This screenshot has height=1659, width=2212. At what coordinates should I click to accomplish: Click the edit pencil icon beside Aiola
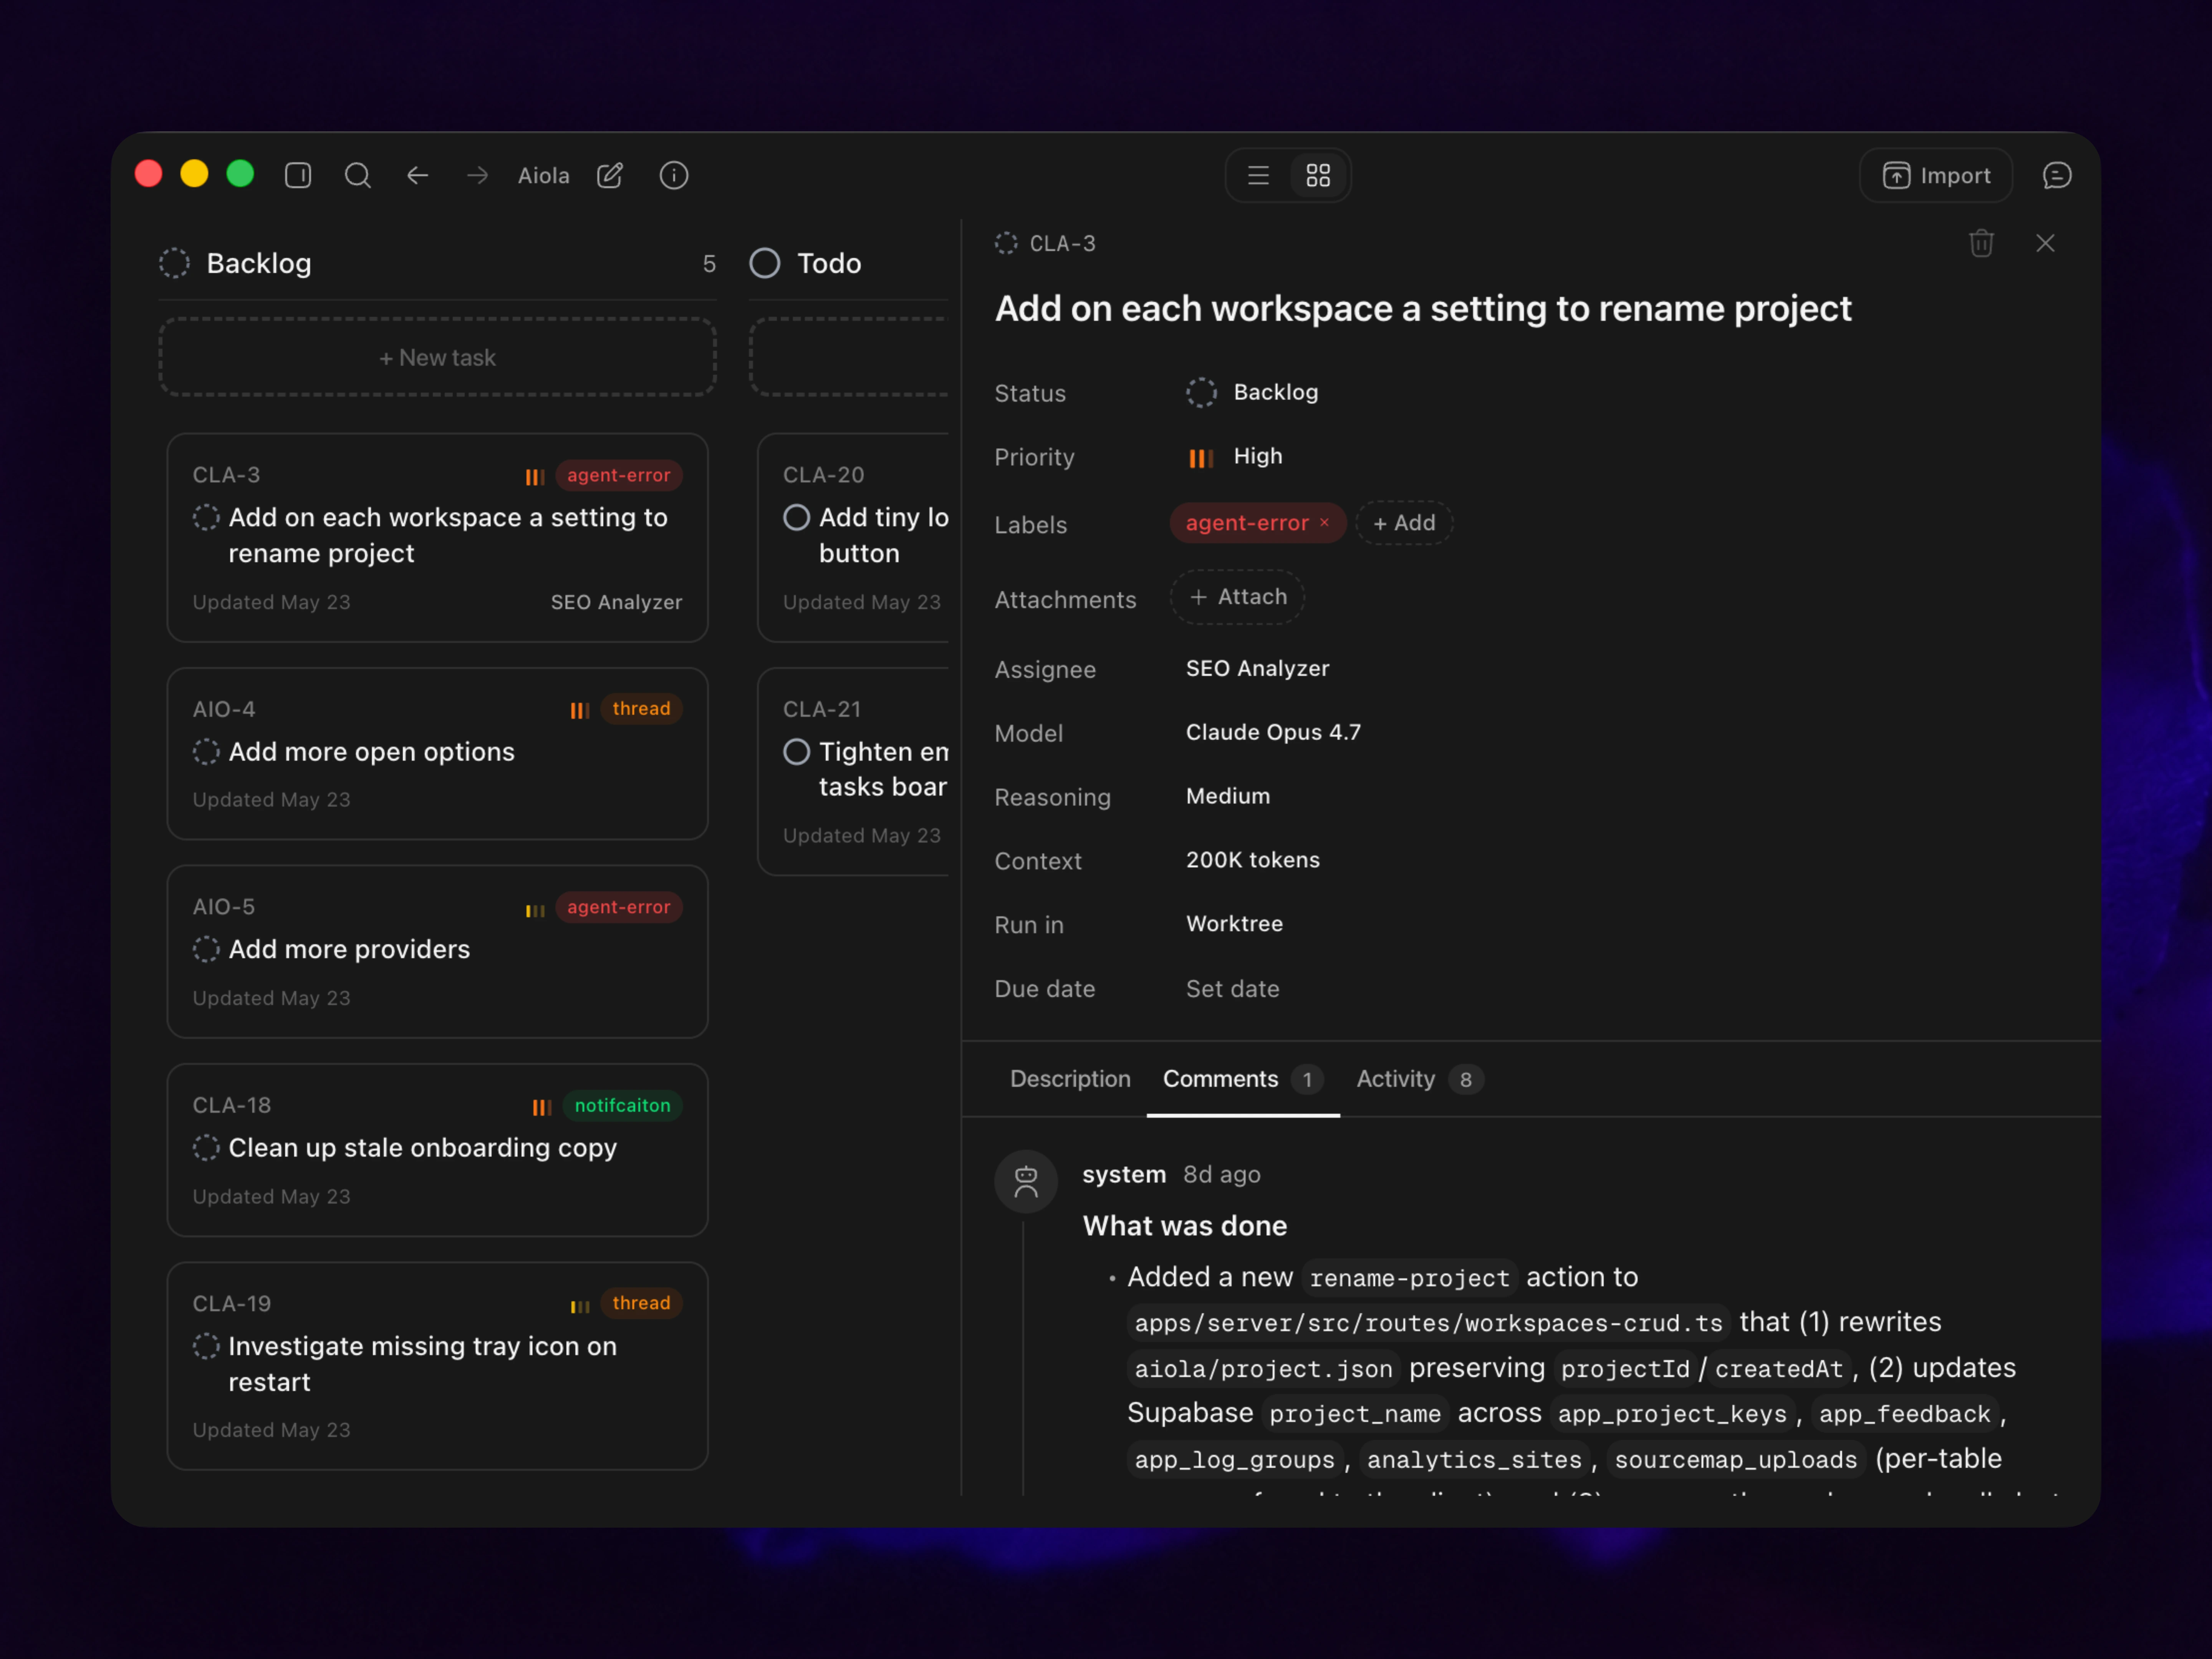(x=610, y=176)
